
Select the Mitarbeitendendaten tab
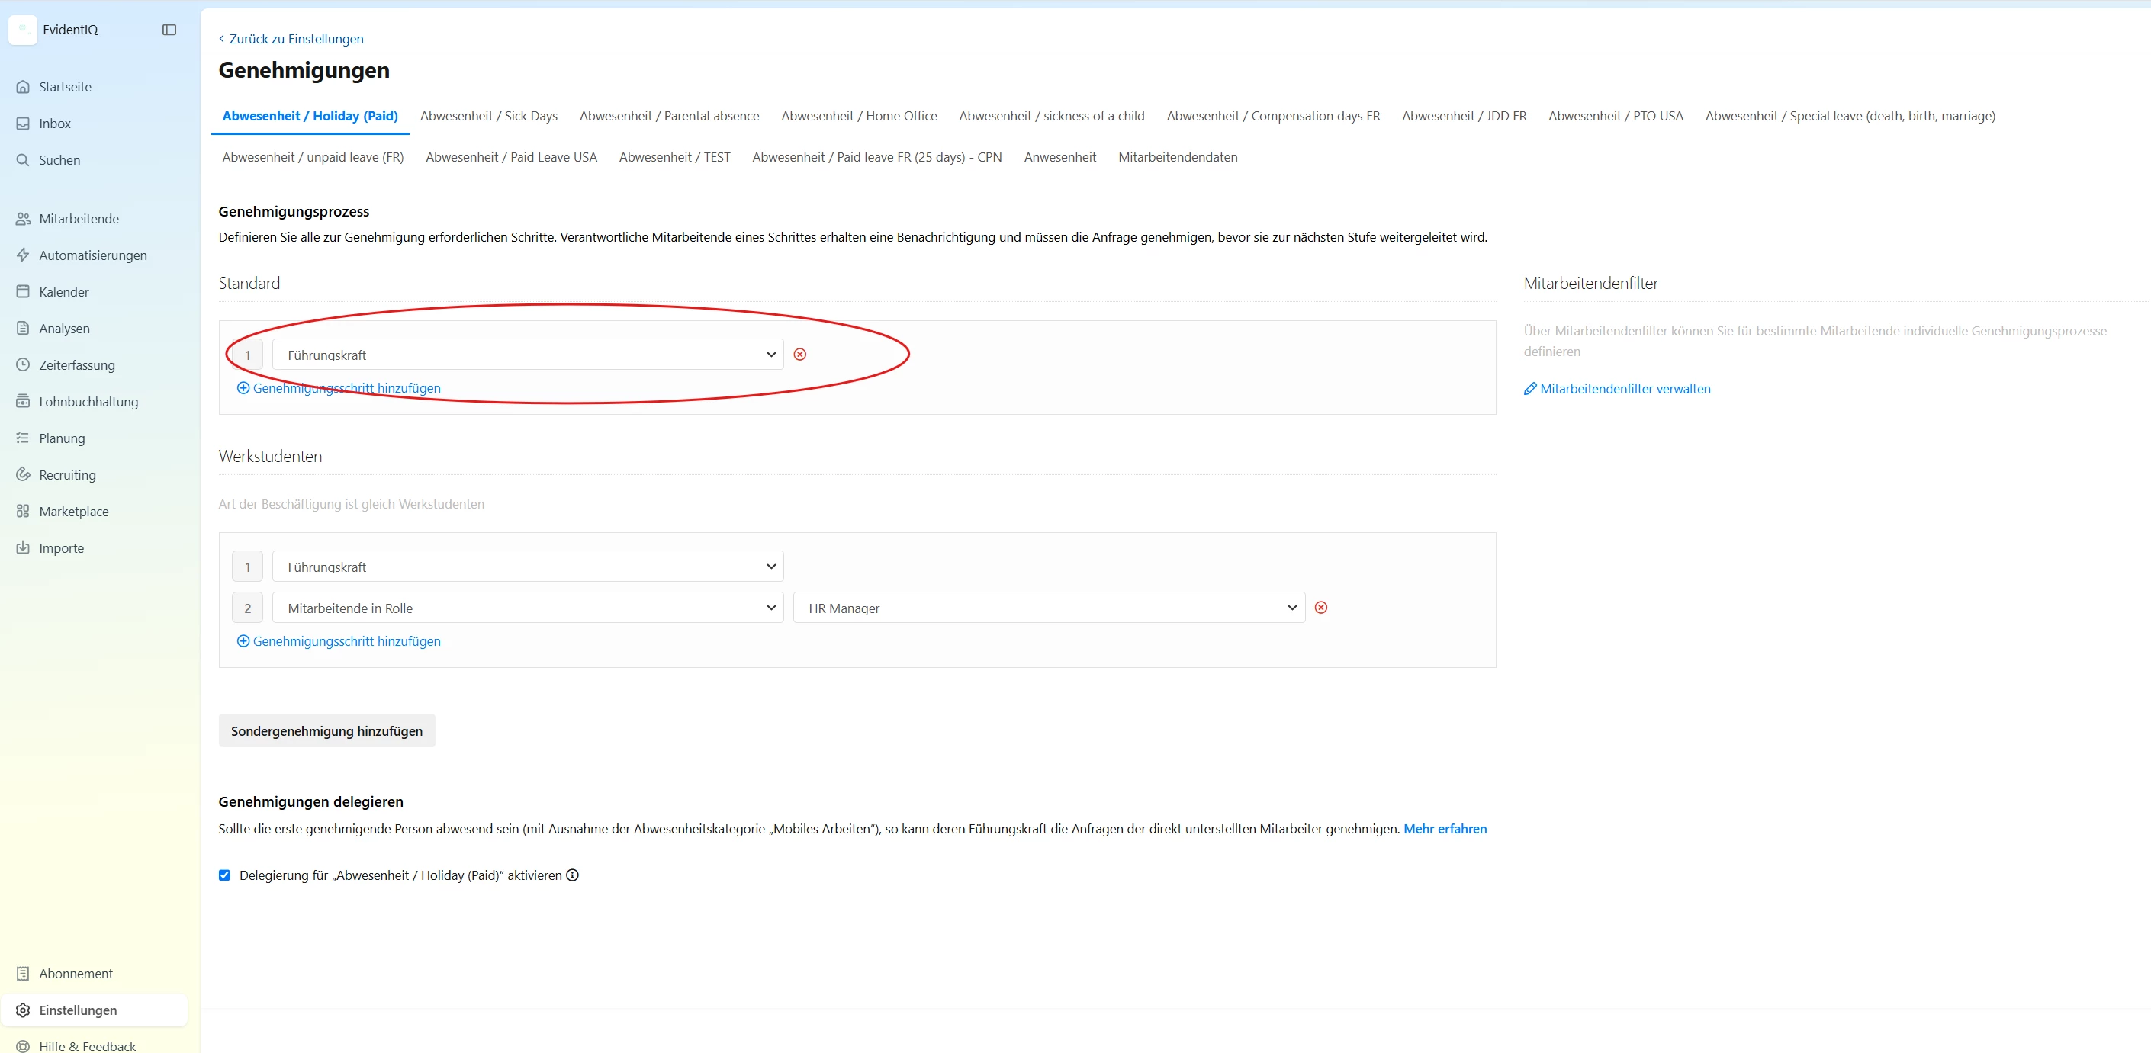pos(1178,157)
